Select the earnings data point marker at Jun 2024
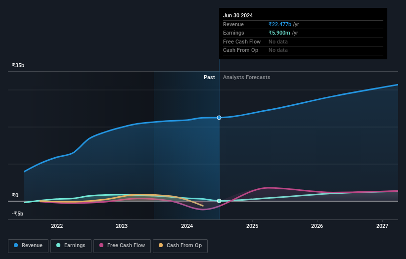This screenshot has width=406, height=259. (219, 201)
